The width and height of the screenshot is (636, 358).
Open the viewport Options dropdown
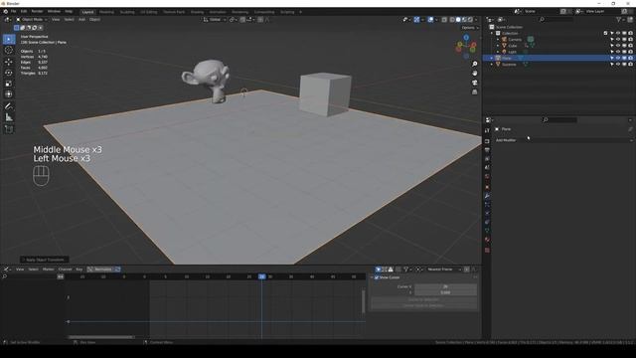470,28
